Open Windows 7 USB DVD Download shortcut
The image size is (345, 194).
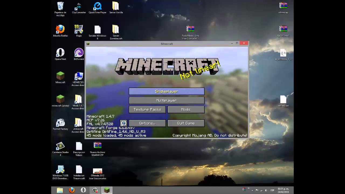tap(60, 172)
